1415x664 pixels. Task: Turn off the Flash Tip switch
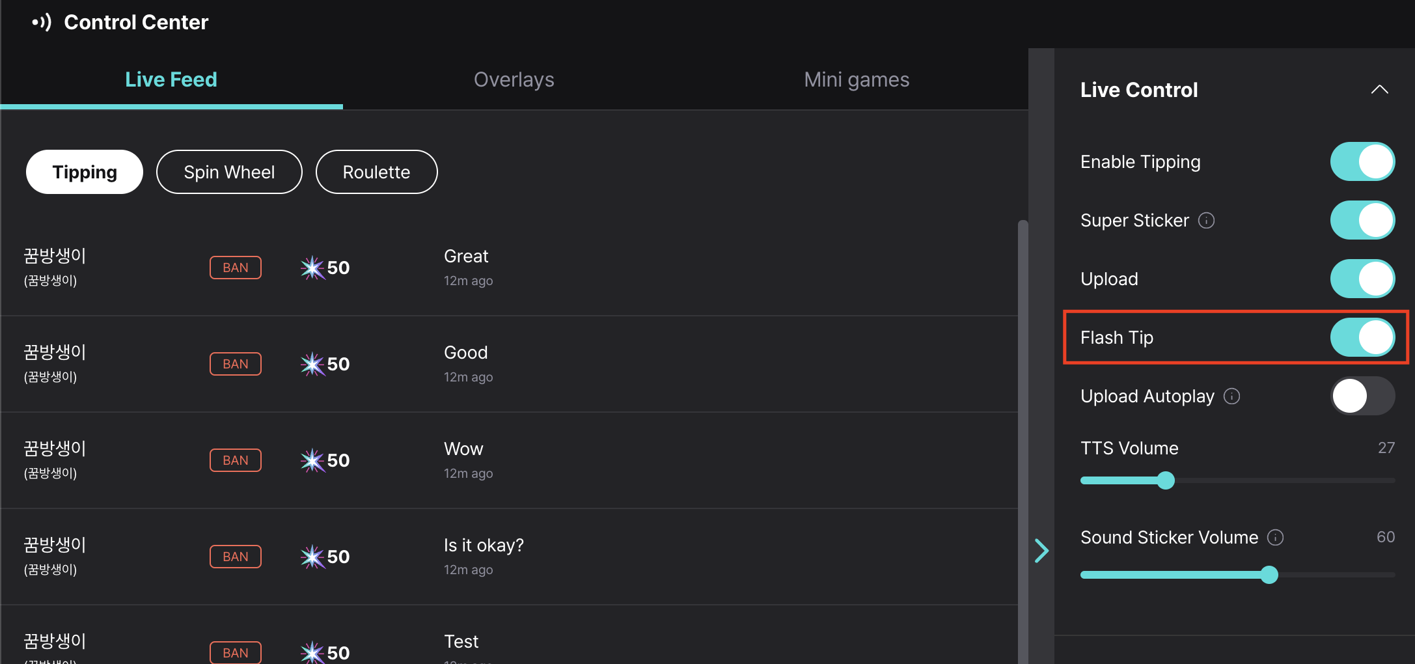click(1362, 337)
